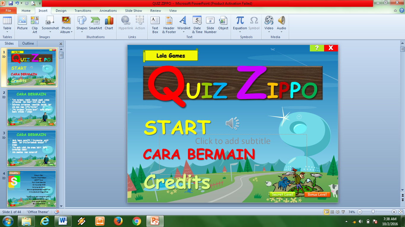Expand the Shapes dropdown arrow
Image resolution: width=405 pixels, height=227 pixels.
(x=82, y=32)
